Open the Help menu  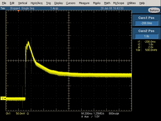click(142, 3)
